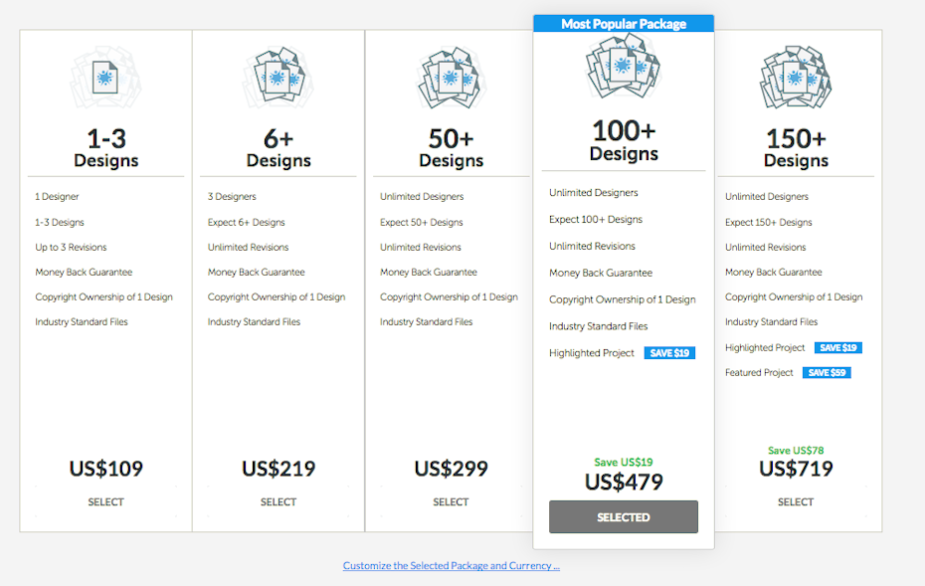
Task: Click the 1-3 Designs heading
Action: tap(105, 148)
